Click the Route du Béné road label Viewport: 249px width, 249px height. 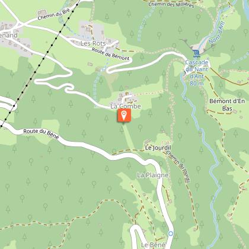click(x=41, y=134)
